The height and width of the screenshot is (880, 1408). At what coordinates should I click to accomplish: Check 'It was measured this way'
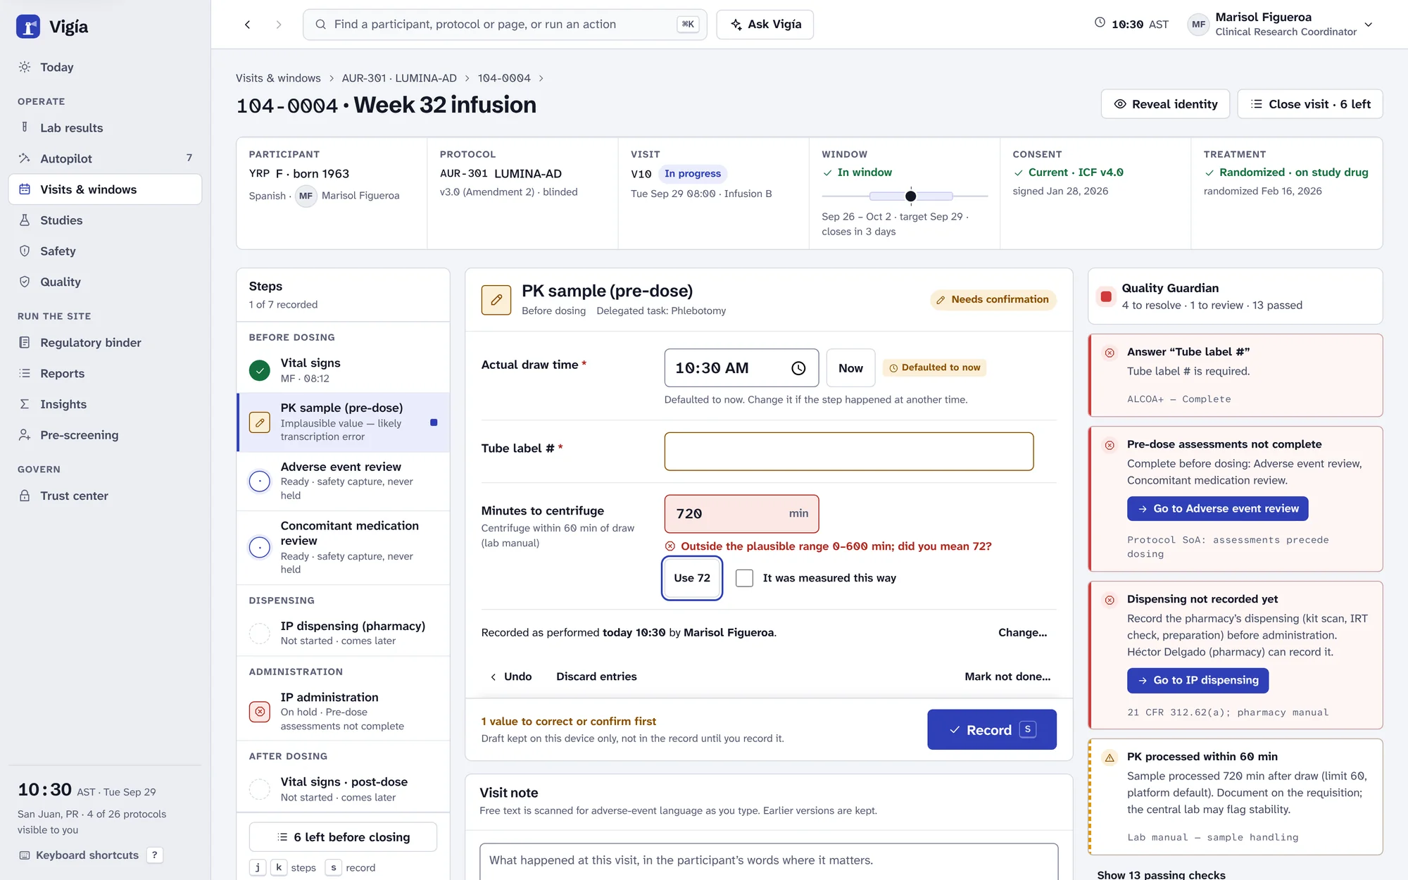coord(744,578)
